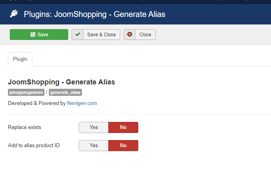
Task: Click the red X icon beside Close
Action: [130, 35]
